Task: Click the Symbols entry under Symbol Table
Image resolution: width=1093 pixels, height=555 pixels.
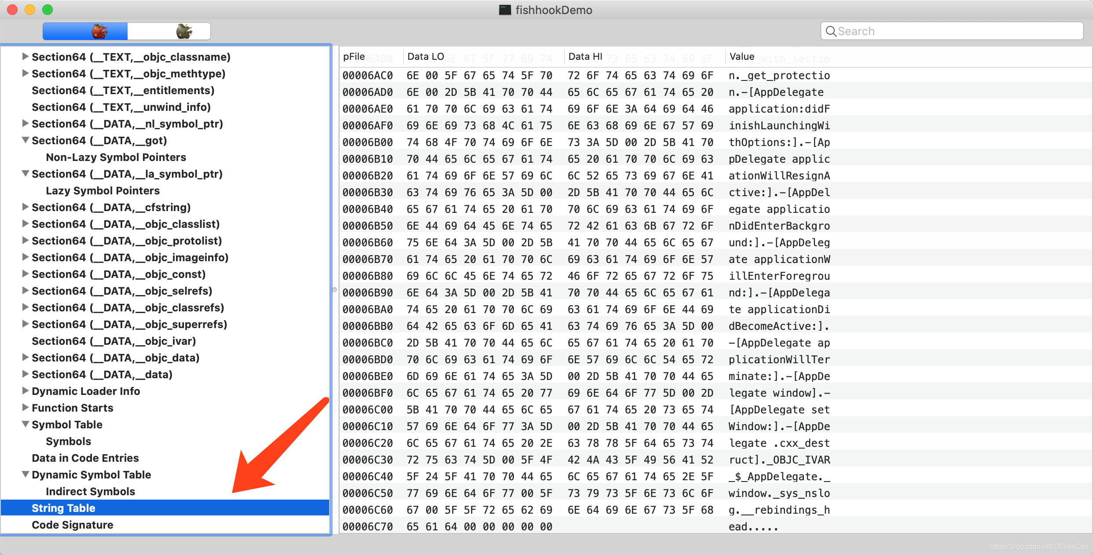Action: click(x=68, y=441)
